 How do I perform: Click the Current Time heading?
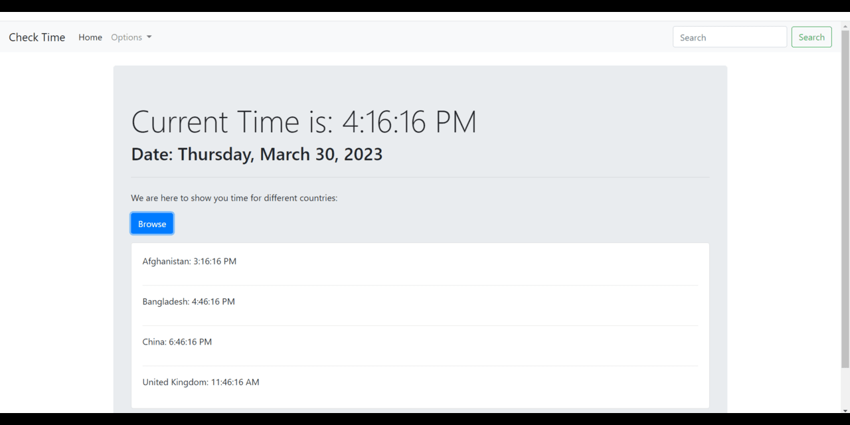tap(303, 122)
